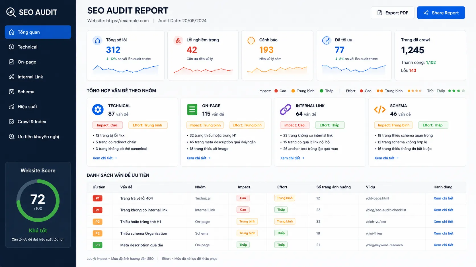The image size is (476, 267).
Task: Click the orange code icon in Schema card
Action: (x=380, y=110)
